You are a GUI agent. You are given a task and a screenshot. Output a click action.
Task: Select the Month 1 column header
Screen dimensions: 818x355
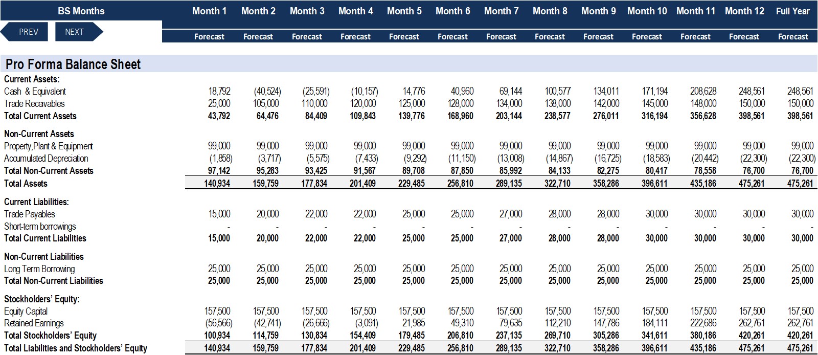coord(209,11)
